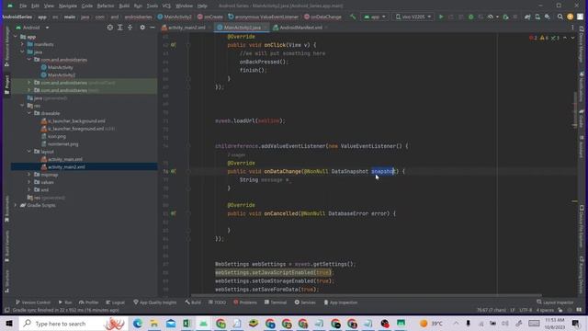The image size is (588, 331).
Task: Open Version Control tool window
Action: pos(33,302)
